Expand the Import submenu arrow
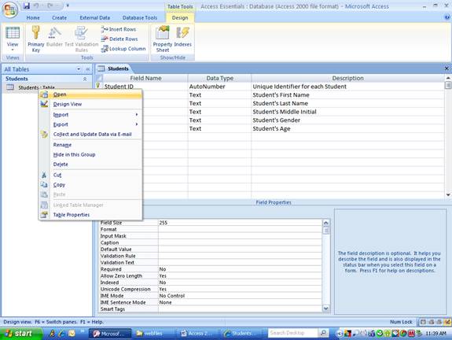This screenshot has width=452, height=340. click(137, 115)
